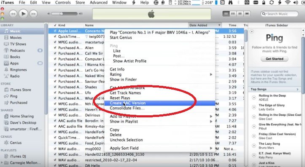Play preview of The Lazy Song
The height and width of the screenshot is (167, 305).
254,146
